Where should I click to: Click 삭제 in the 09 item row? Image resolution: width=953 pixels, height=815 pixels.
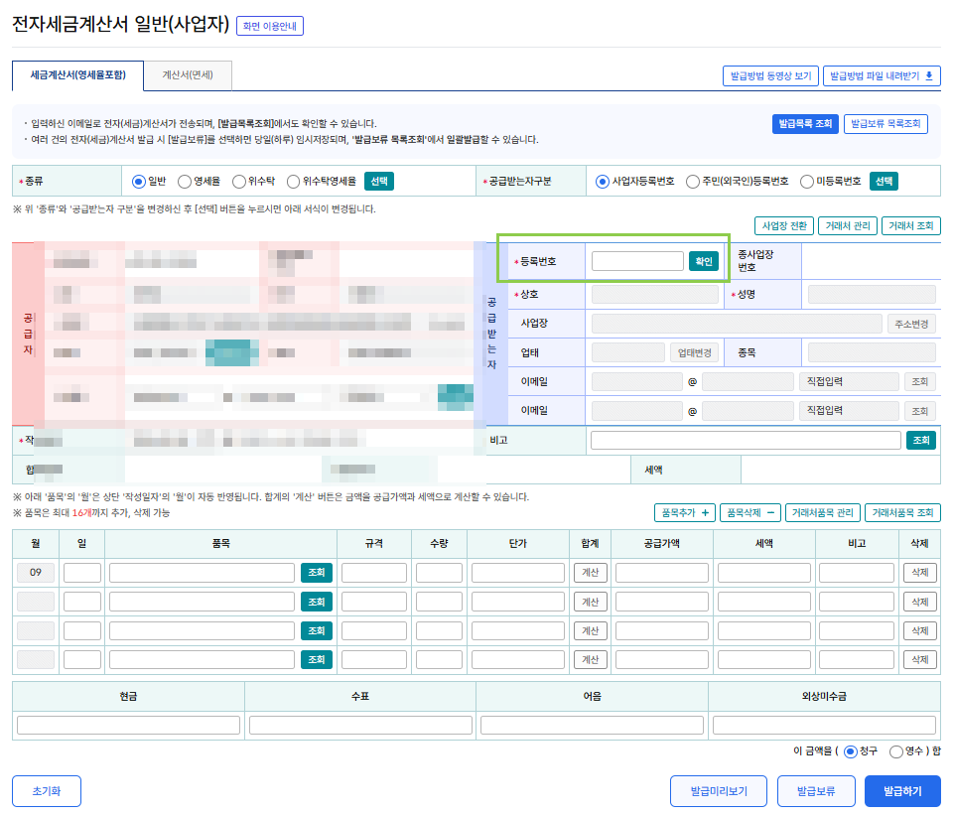tap(920, 573)
